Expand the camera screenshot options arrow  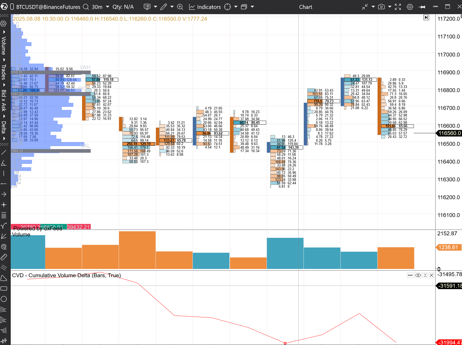389,7
